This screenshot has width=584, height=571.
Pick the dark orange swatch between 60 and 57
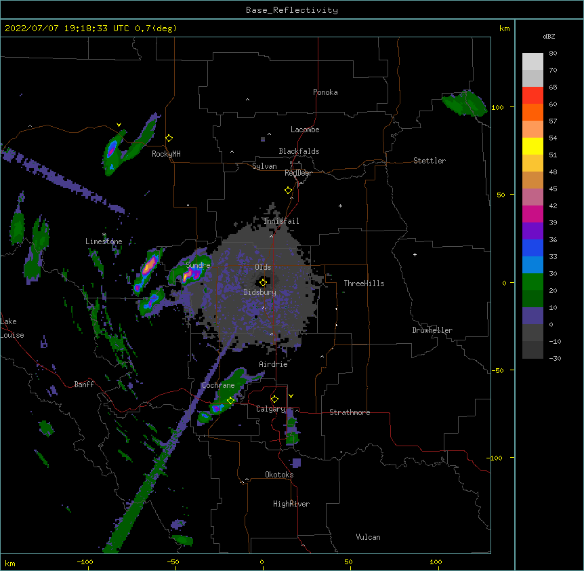(x=533, y=112)
